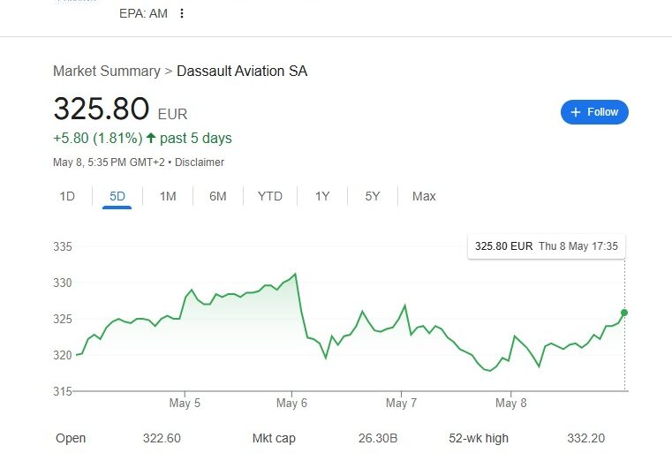This screenshot has height=453, width=672.
Task: Select the Max time range tab
Action: coord(424,196)
